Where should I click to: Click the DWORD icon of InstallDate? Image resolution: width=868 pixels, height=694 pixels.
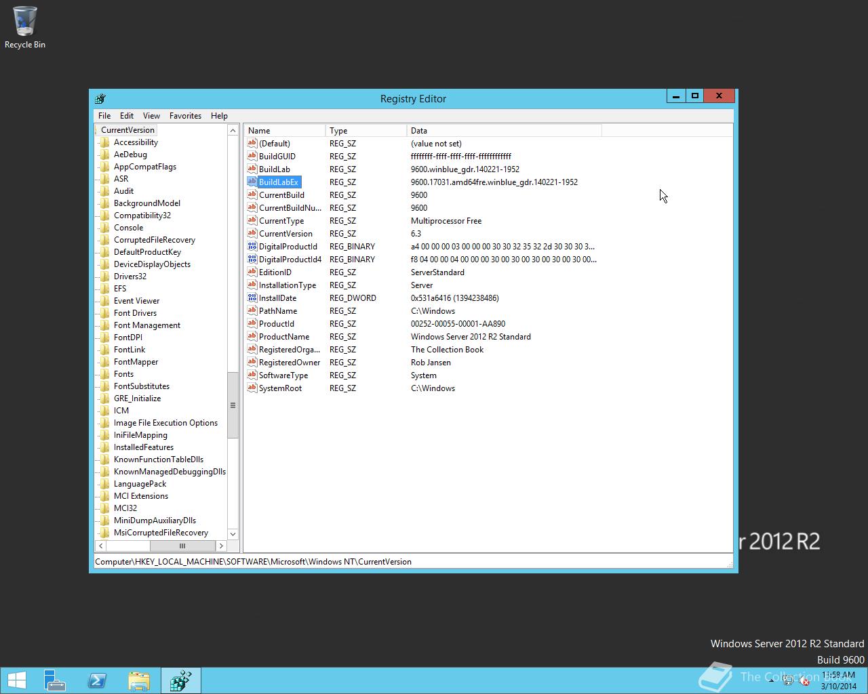tap(252, 298)
